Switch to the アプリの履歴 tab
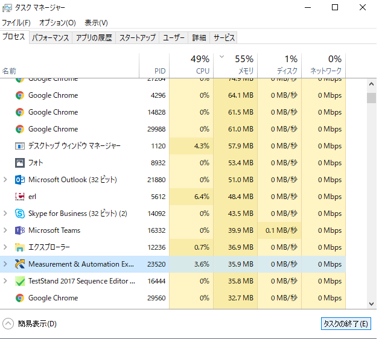 [94, 37]
